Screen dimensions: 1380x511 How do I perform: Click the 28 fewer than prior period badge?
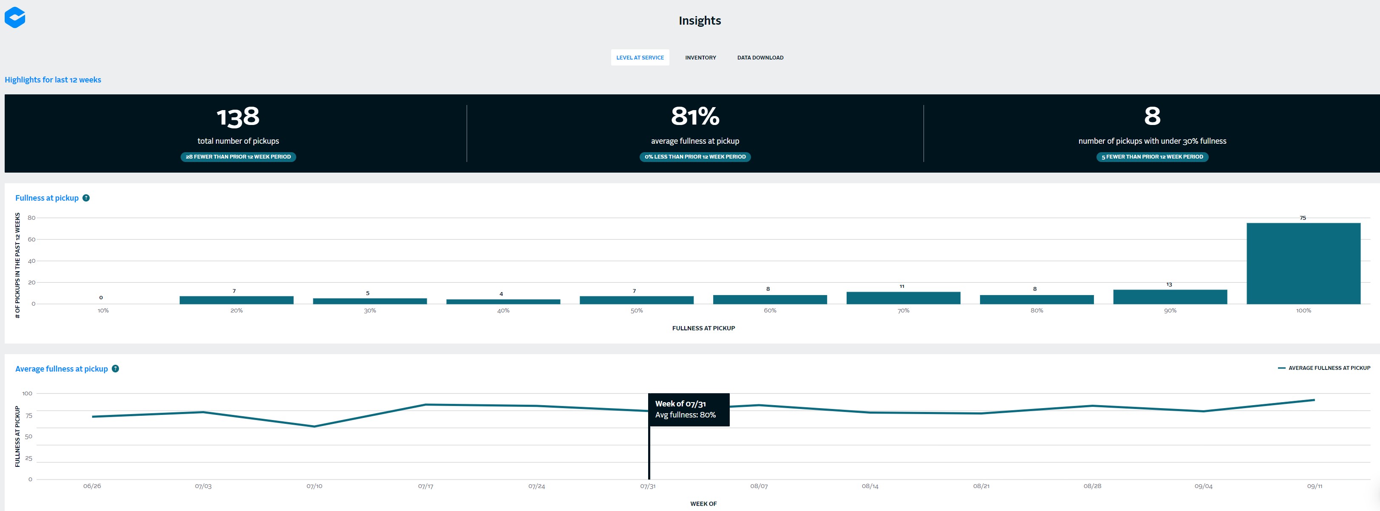click(238, 157)
